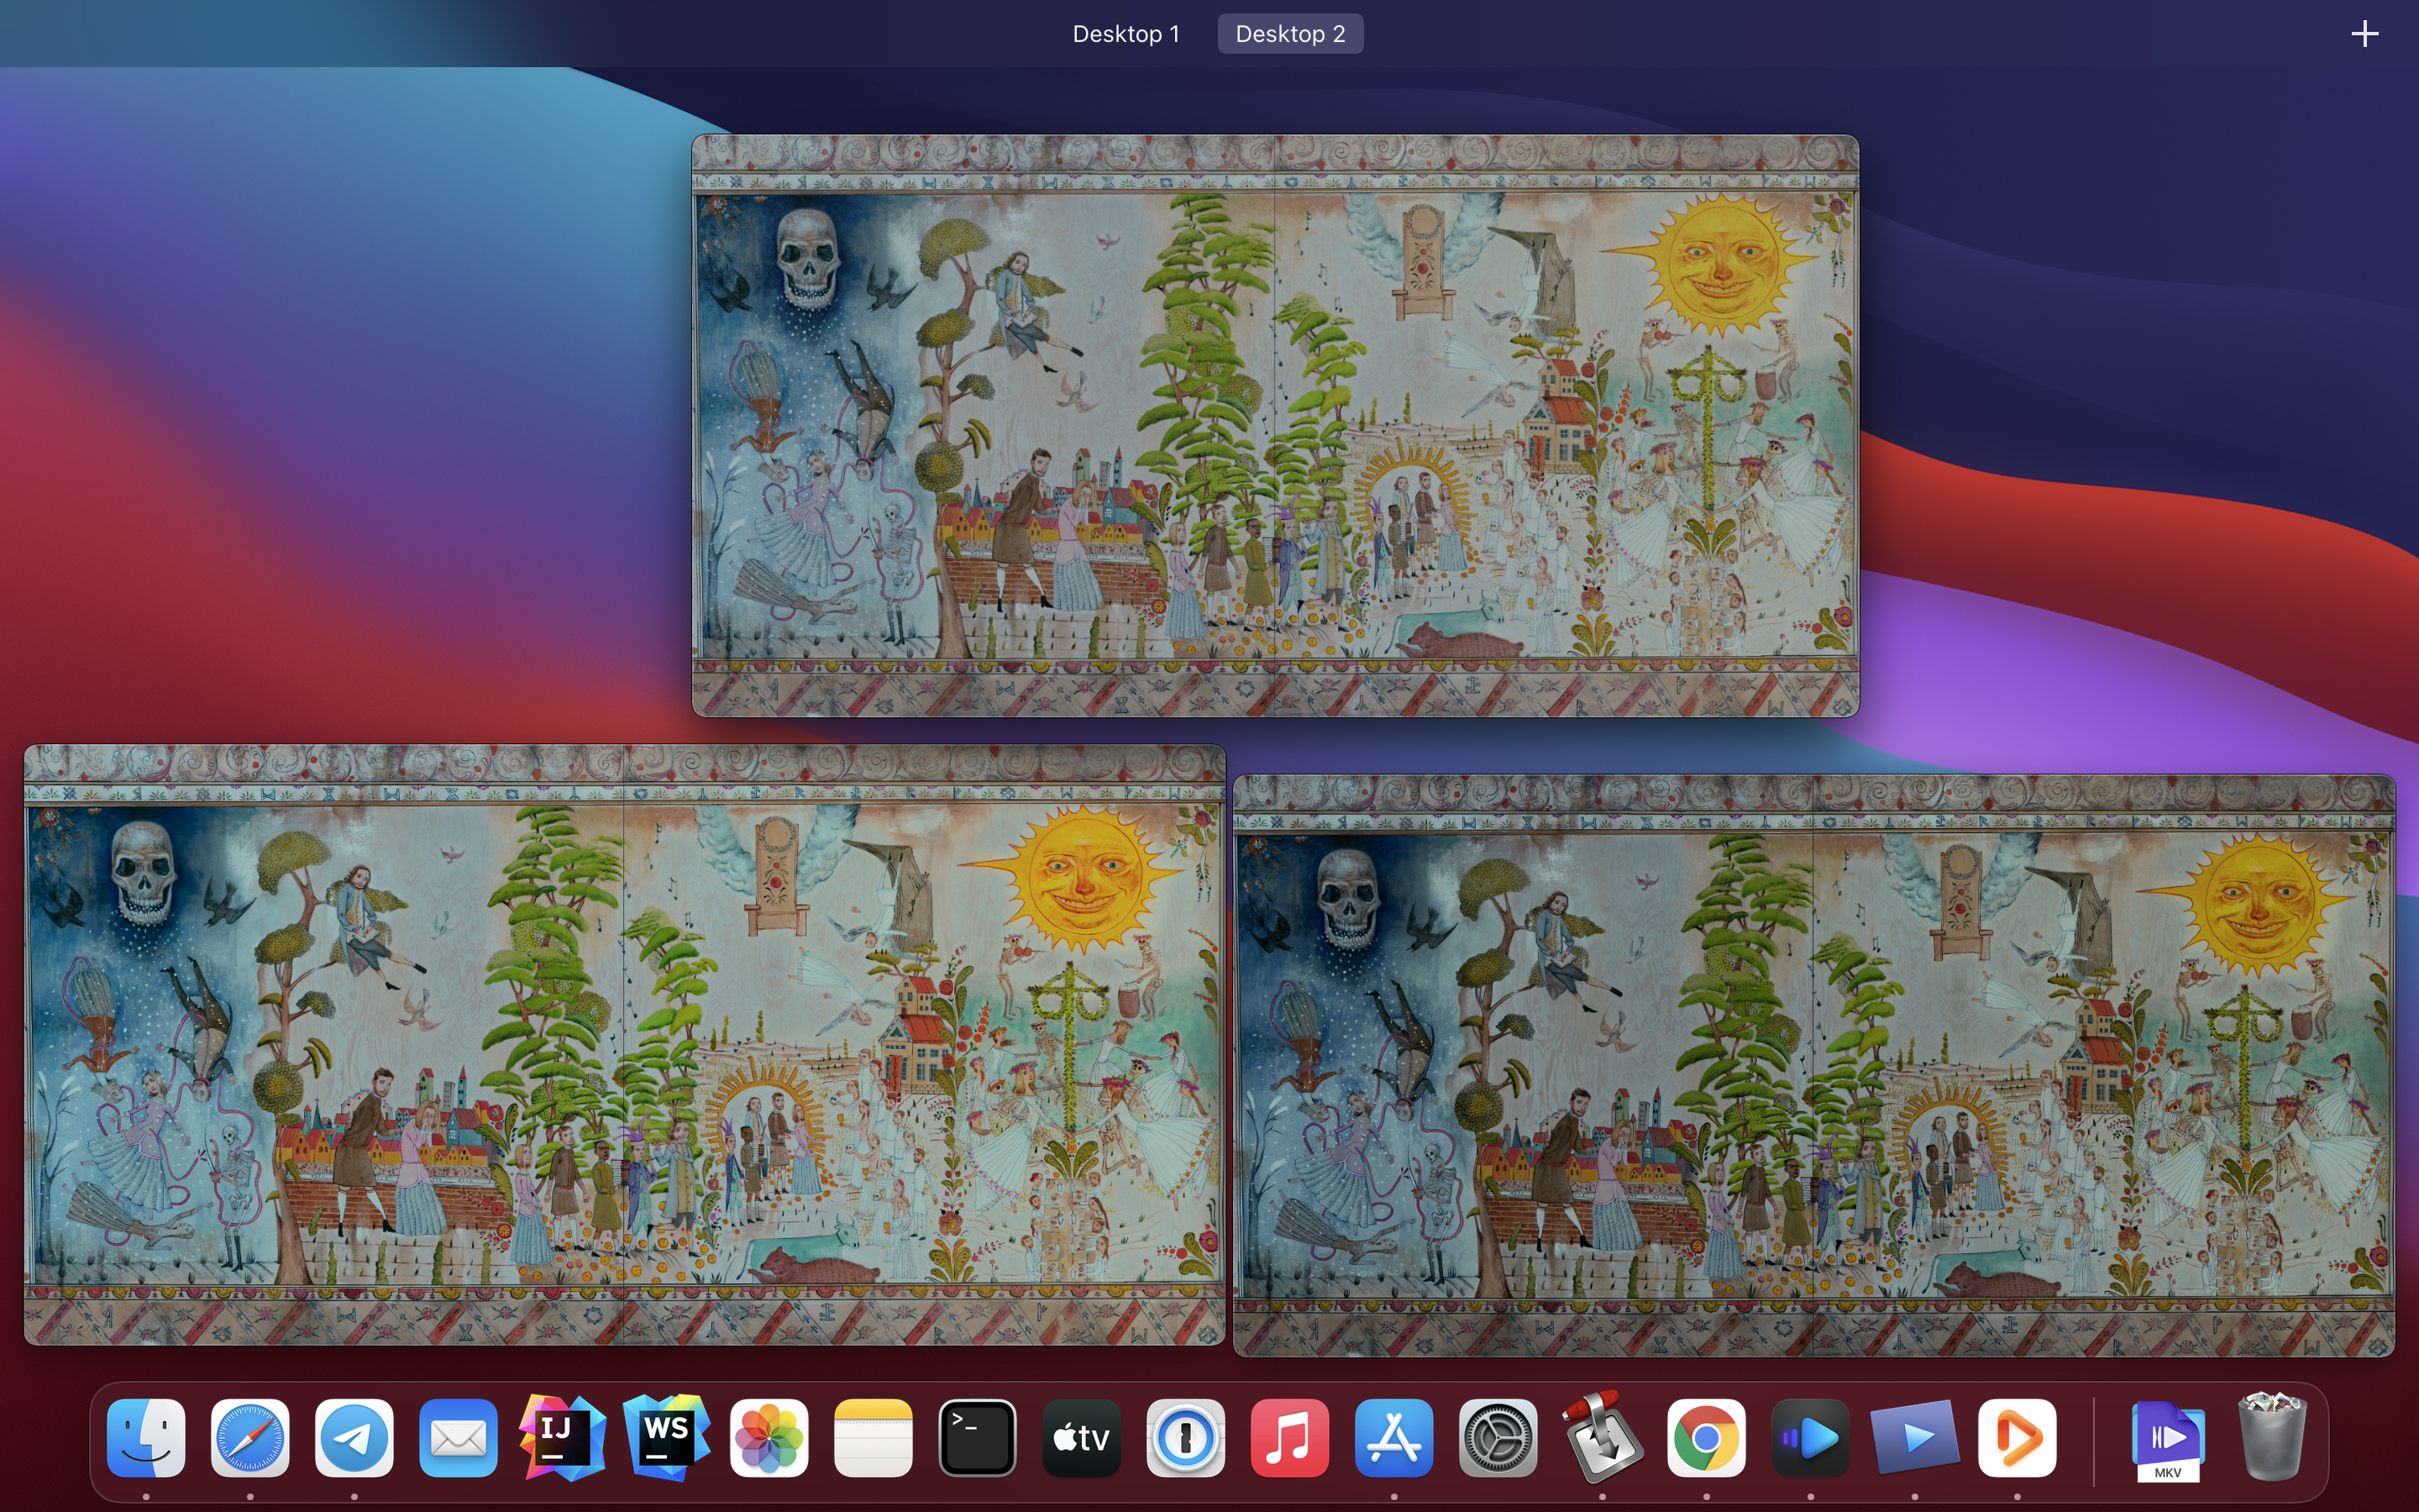
Task: Open the MKV file stack in the Dock
Action: click(2168, 1440)
